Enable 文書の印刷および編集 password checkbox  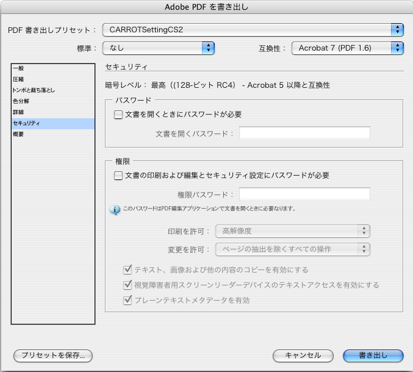pos(118,176)
